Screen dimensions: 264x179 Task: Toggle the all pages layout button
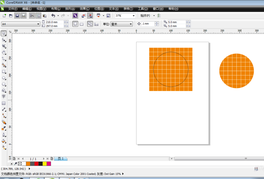90,24
